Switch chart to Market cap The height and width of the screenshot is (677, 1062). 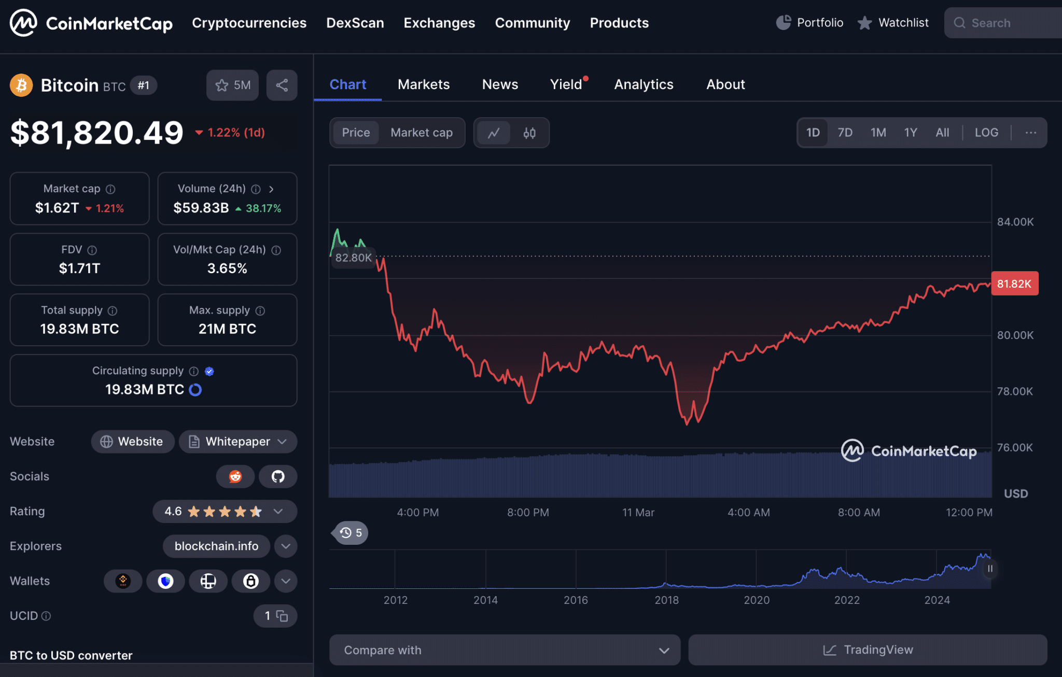tap(422, 133)
